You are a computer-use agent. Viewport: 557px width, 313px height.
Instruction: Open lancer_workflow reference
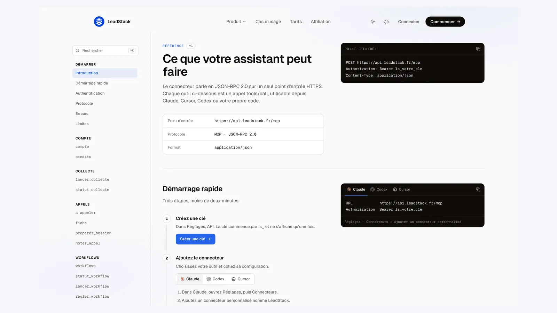[92, 287]
